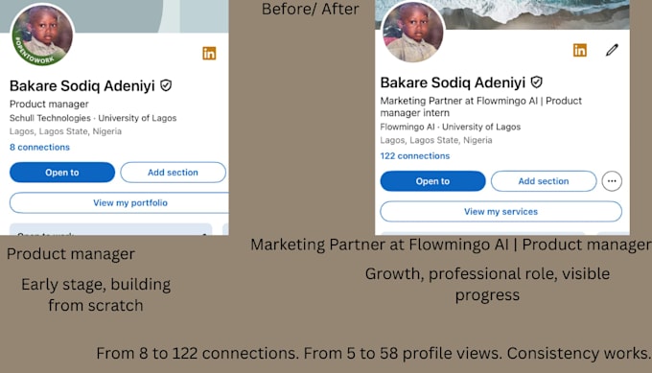Image resolution: width=652 pixels, height=373 pixels.
Task: Open the 122 connections link
Action: pyautogui.click(x=415, y=156)
